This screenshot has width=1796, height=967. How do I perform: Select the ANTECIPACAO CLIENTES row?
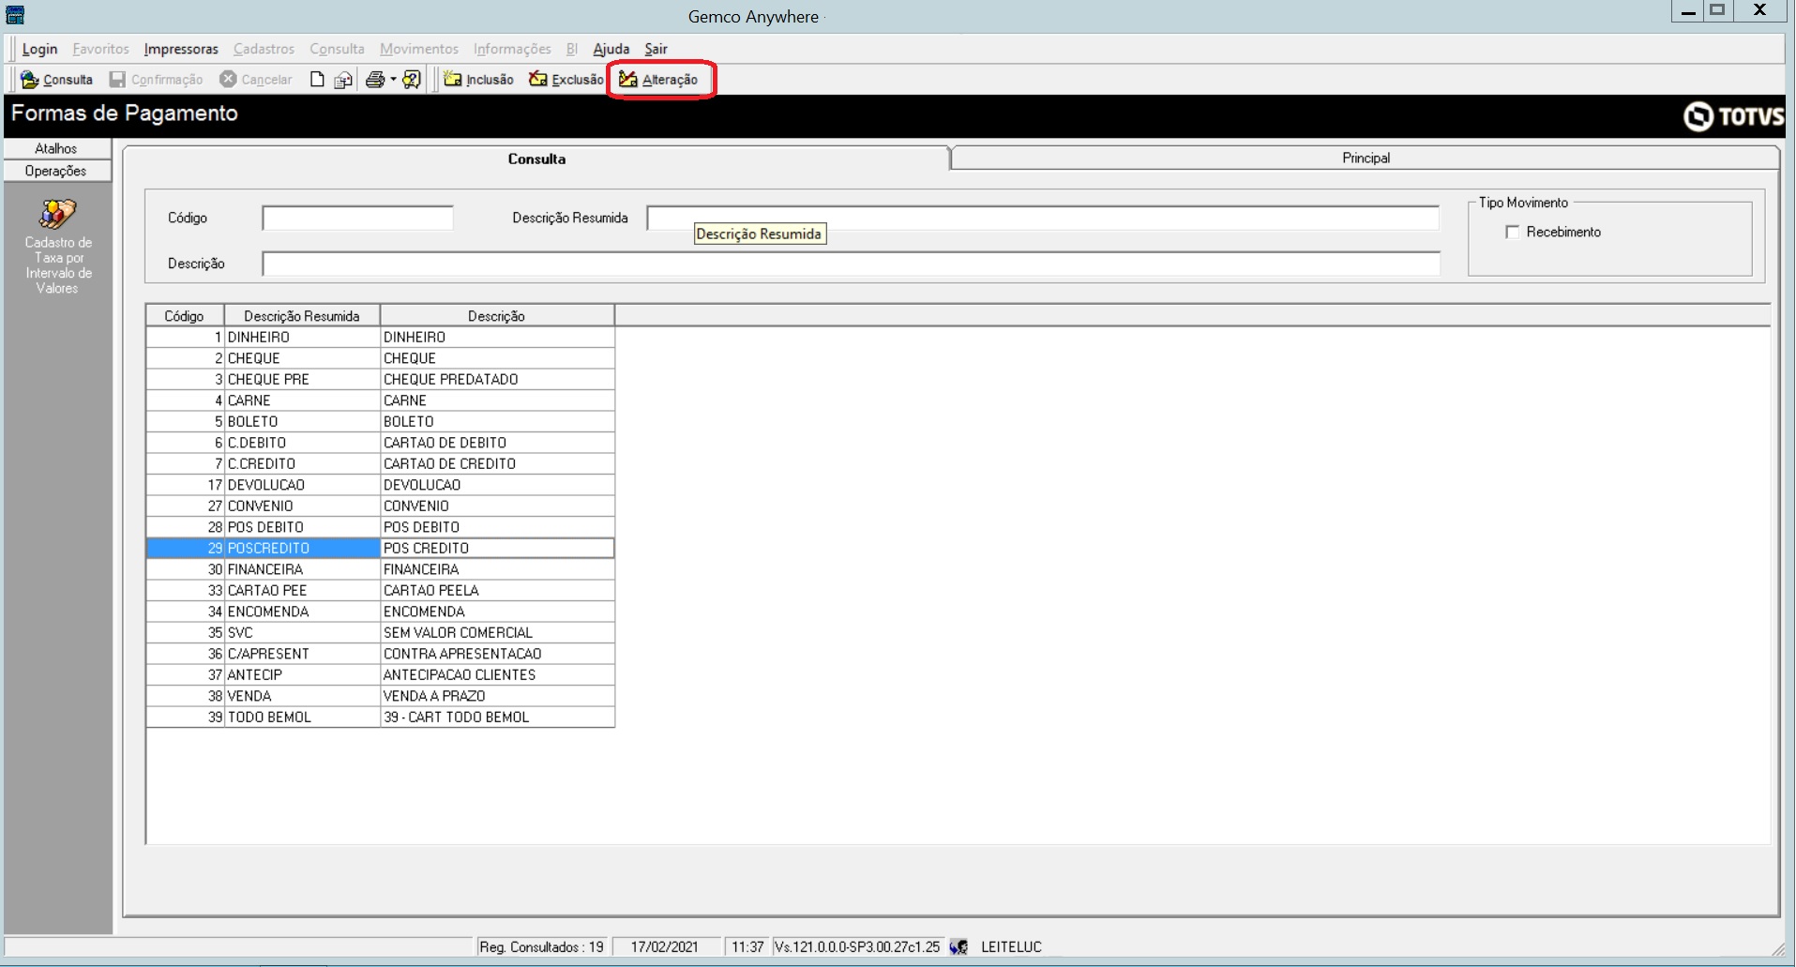click(380, 674)
